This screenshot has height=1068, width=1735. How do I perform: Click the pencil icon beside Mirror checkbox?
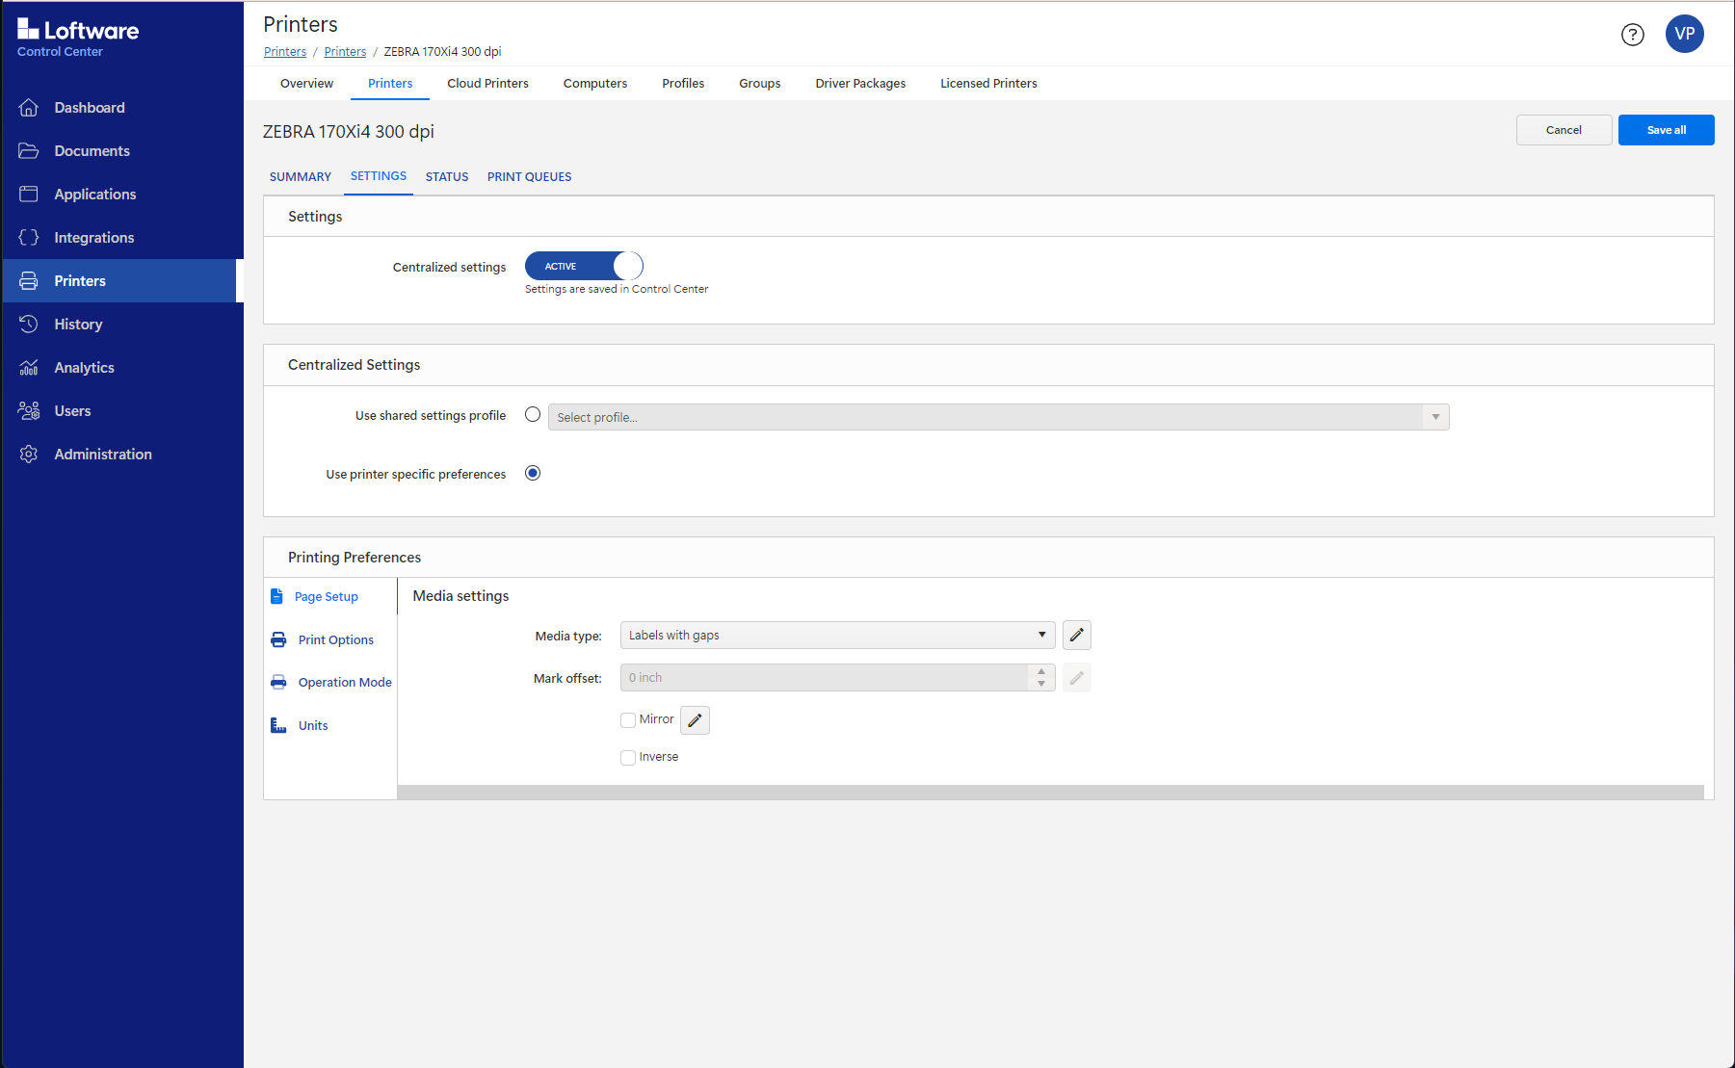click(695, 720)
